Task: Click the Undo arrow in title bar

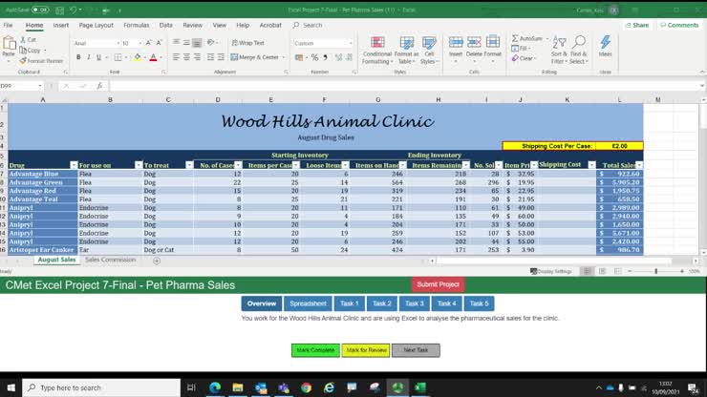Action: (x=73, y=10)
